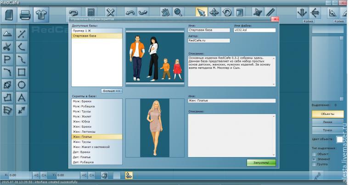Select the four-arrow move tool
Screen dimensions: 349x185
coord(214,12)
